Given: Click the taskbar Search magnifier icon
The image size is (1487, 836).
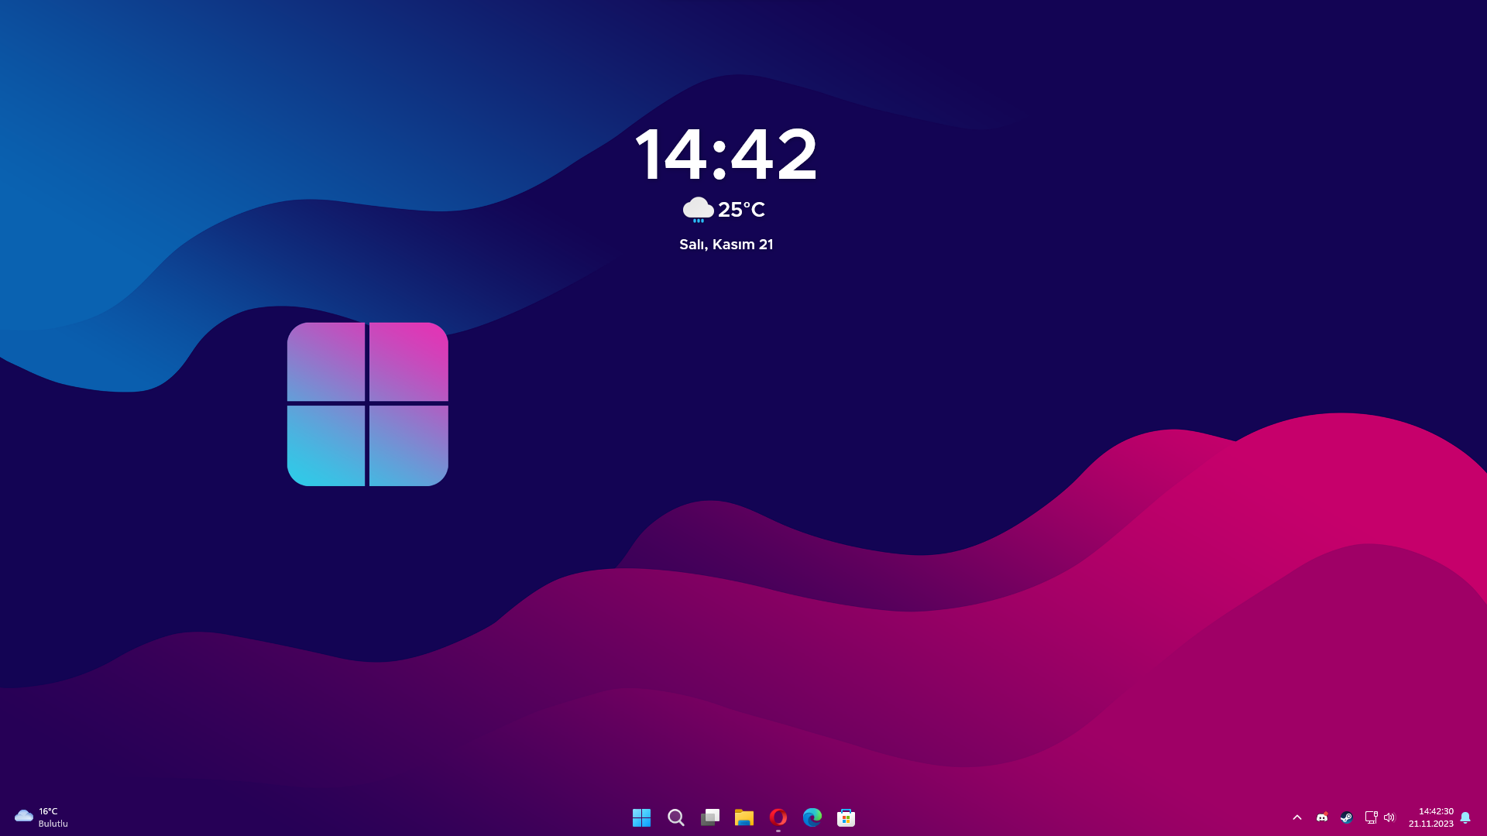Looking at the screenshot, I should tap(675, 817).
